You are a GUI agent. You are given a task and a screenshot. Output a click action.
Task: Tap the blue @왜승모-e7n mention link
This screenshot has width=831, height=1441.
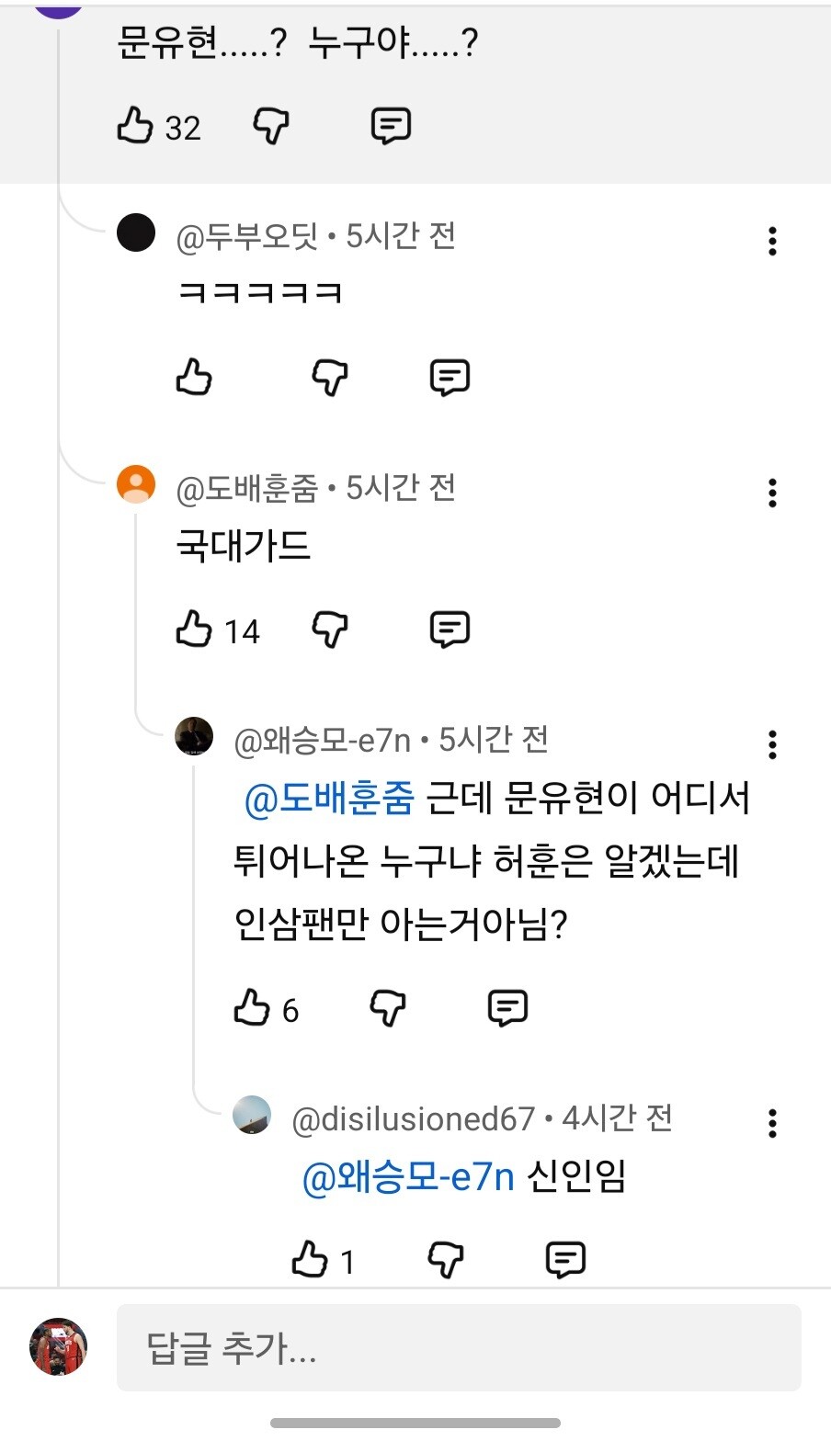point(408,1176)
